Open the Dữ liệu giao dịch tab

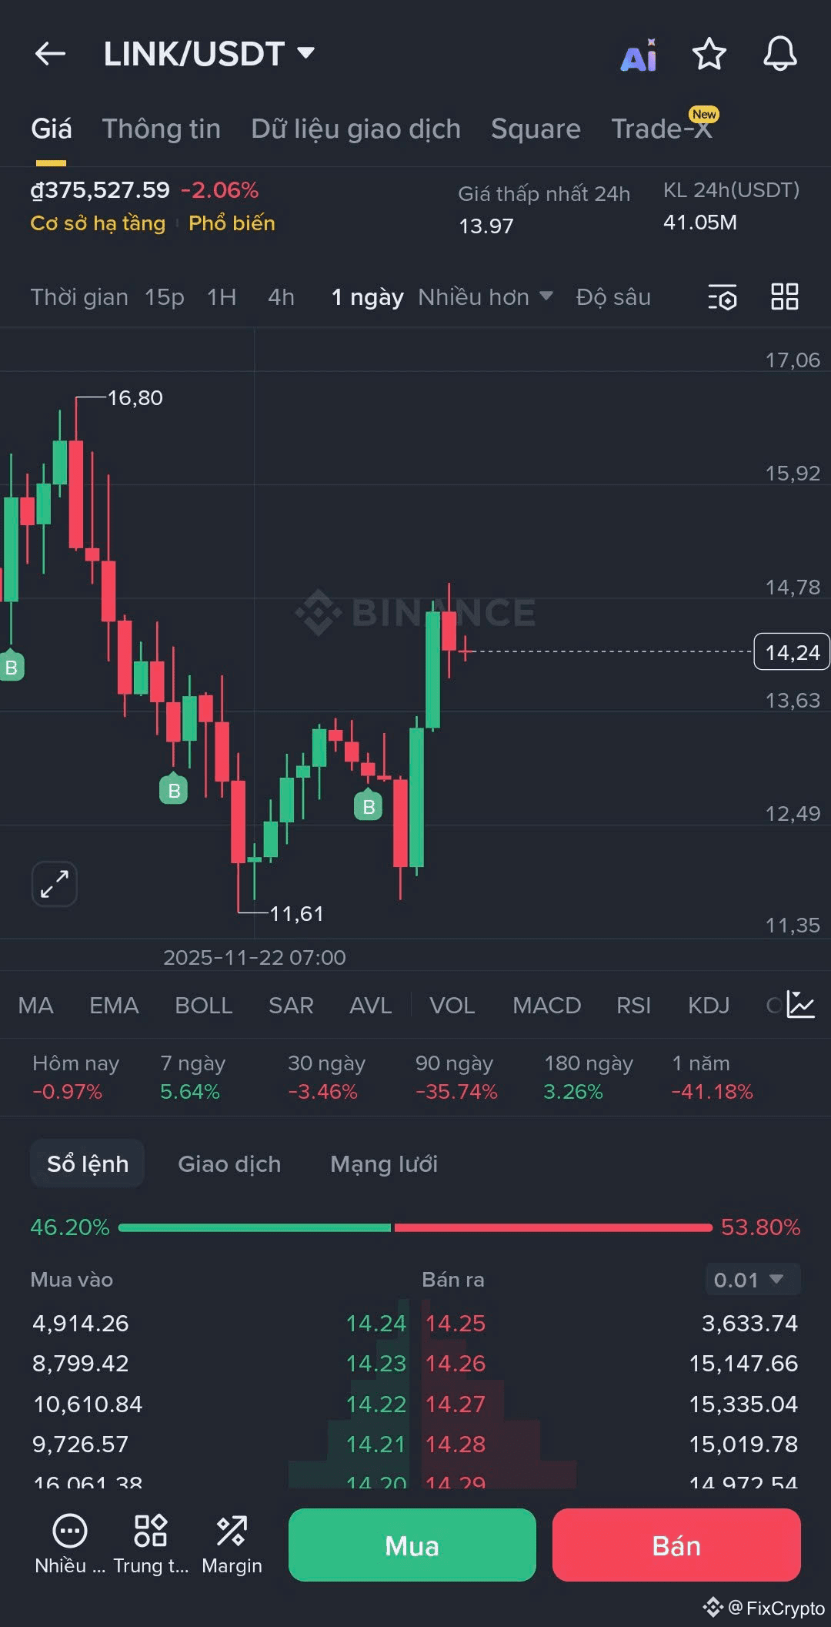point(356,129)
